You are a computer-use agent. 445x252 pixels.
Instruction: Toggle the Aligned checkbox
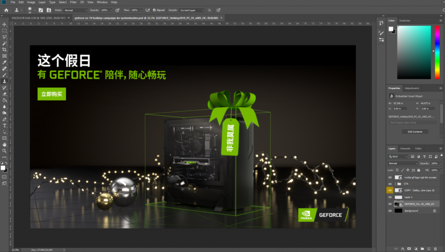[154, 10]
